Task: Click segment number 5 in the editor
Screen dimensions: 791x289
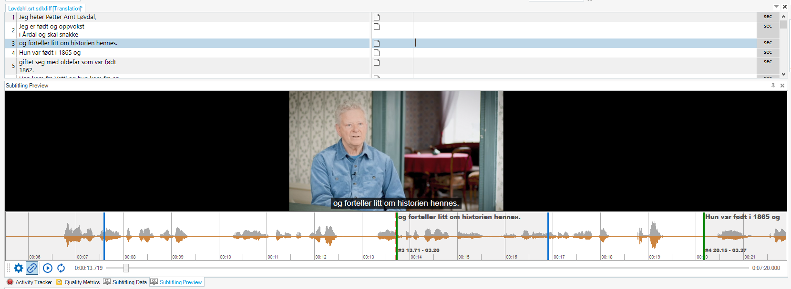Action: (x=13, y=66)
